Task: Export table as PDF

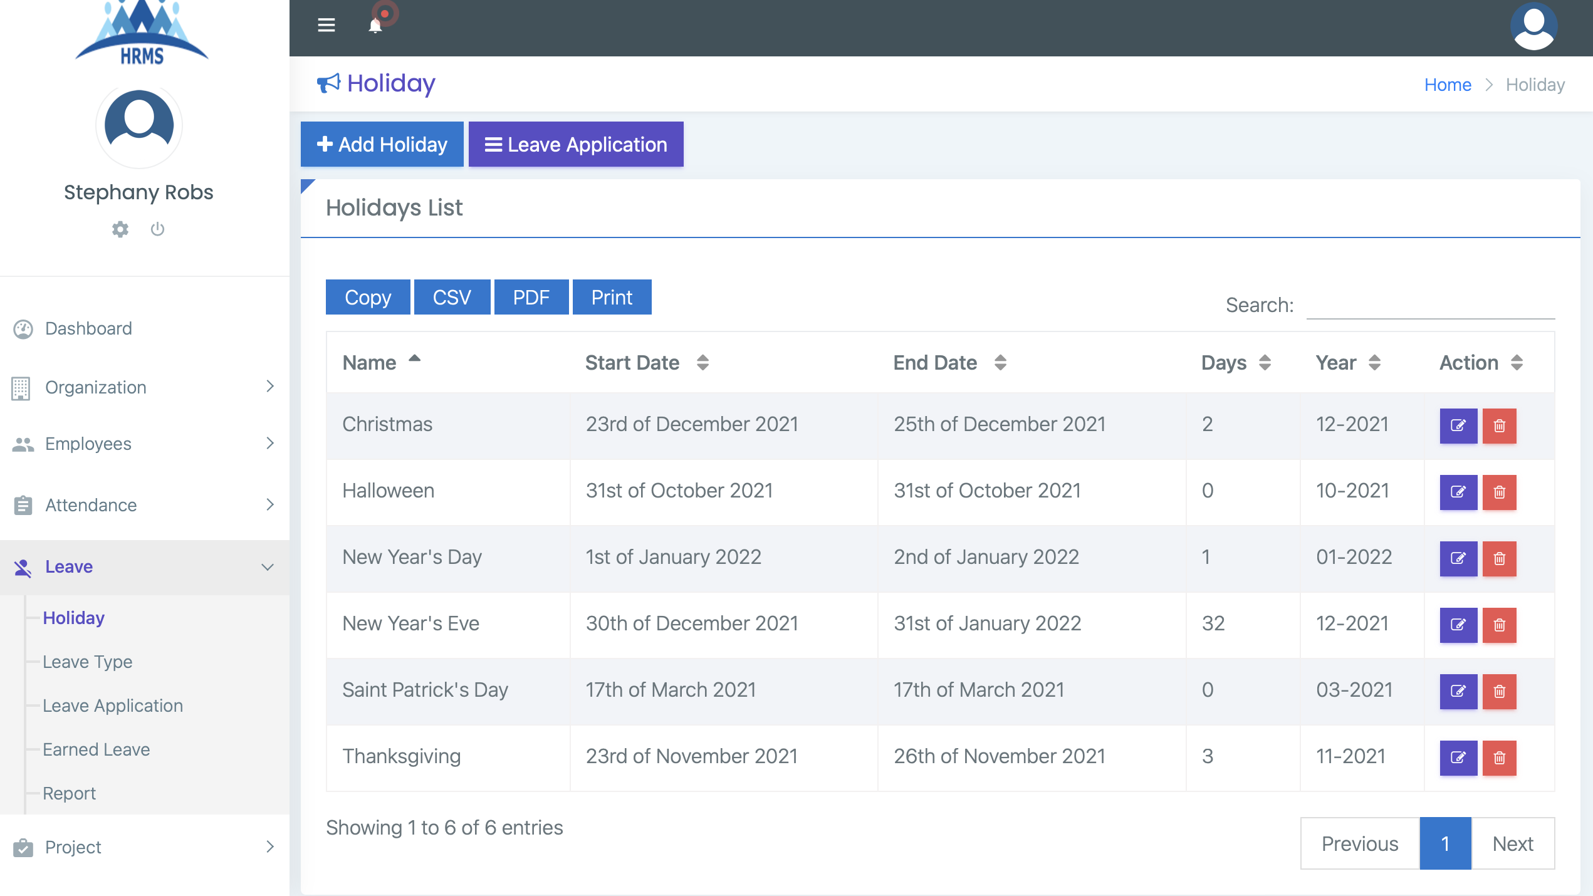Action: [531, 297]
